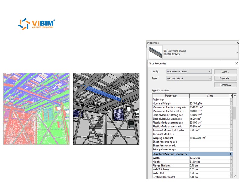
Task: Click the ViBIM logo
Action: [37, 24]
